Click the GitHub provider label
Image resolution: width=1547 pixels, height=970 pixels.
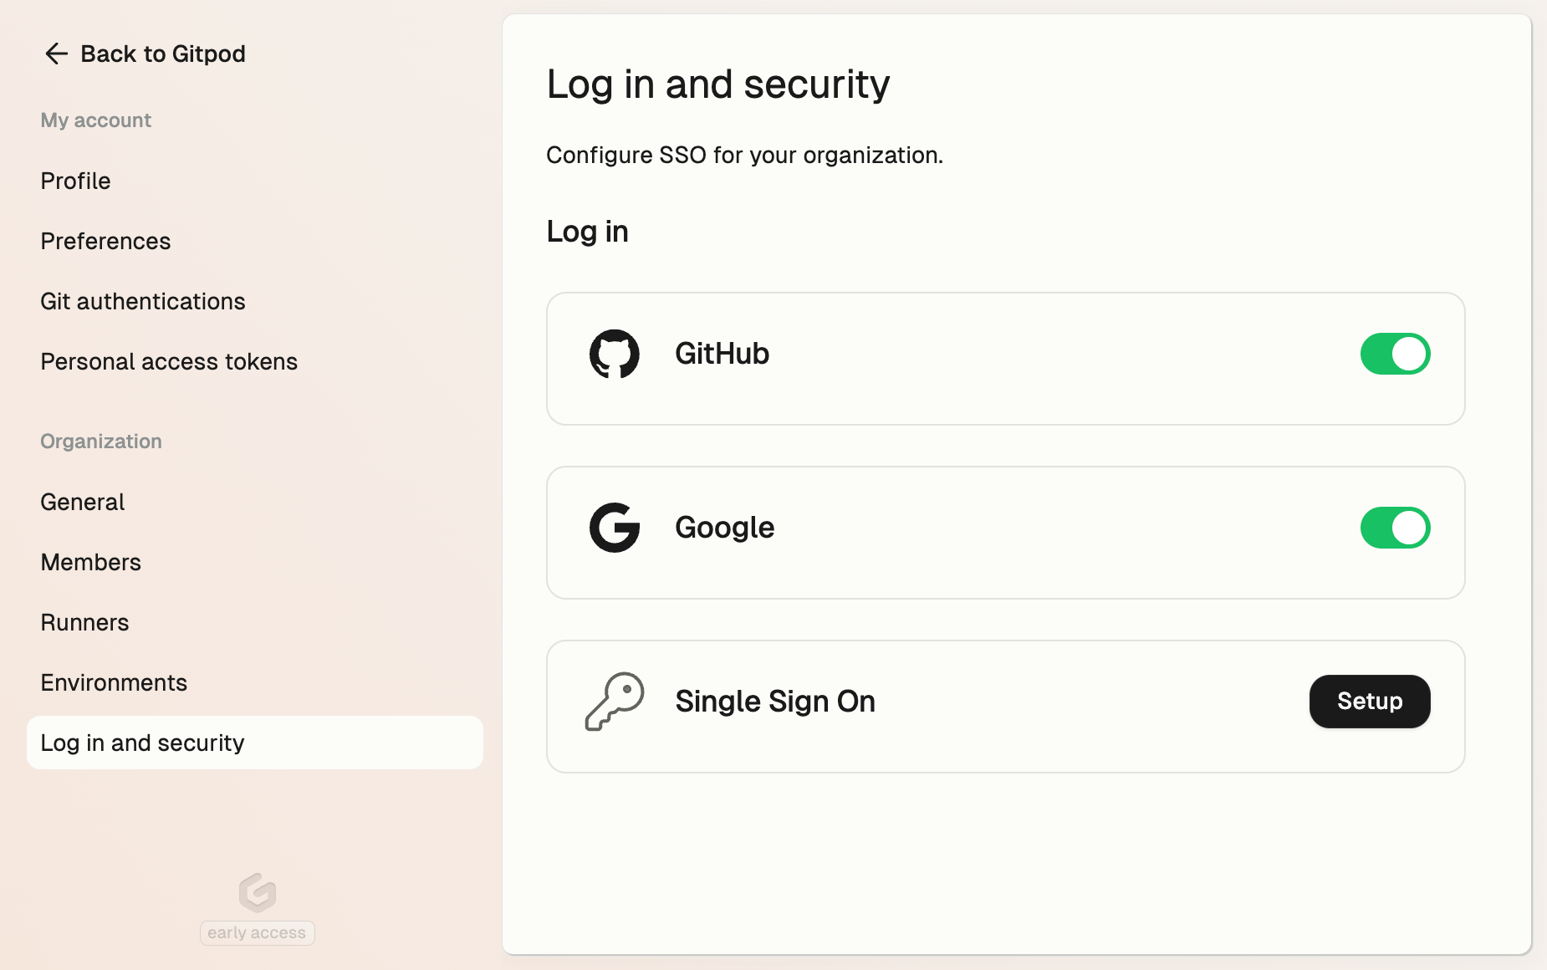tap(722, 354)
